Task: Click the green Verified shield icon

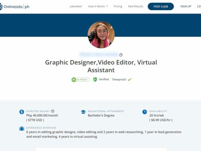Action: (95, 79)
